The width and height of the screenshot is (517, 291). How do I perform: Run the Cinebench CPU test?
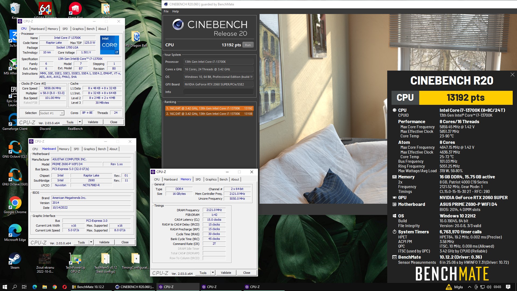tap(248, 45)
